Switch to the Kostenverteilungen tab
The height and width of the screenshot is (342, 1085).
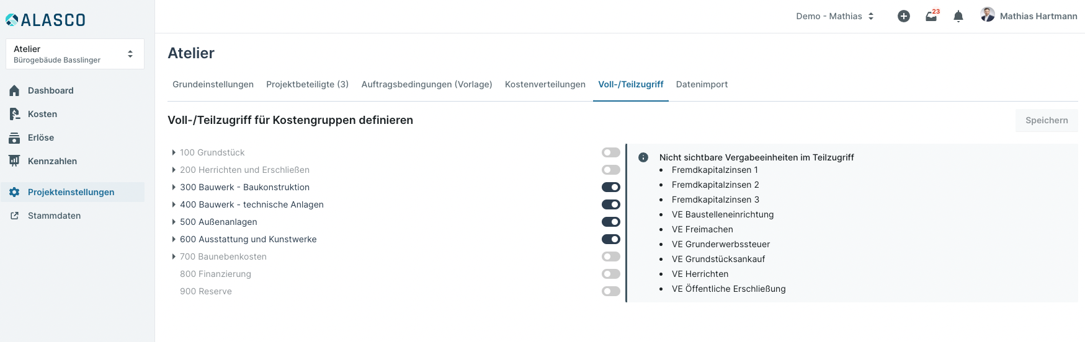[x=545, y=84]
